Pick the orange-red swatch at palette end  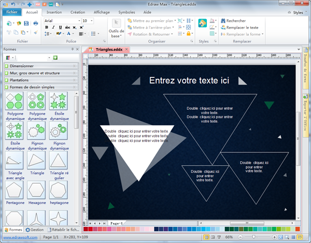[298, 229]
